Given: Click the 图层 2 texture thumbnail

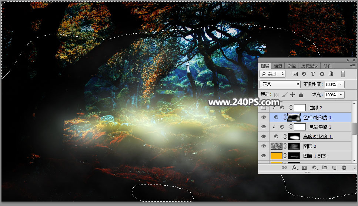Looking at the screenshot, I should (x=276, y=146).
